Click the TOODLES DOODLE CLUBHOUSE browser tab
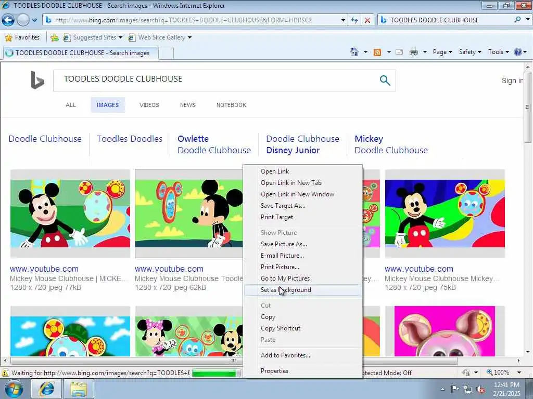 [x=81, y=52]
